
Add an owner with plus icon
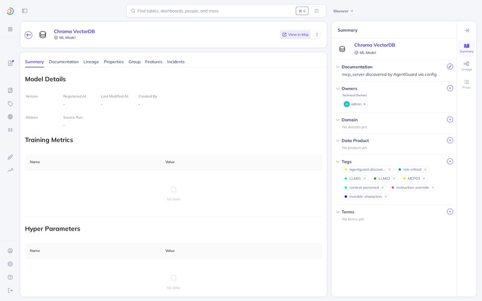pyautogui.click(x=450, y=88)
